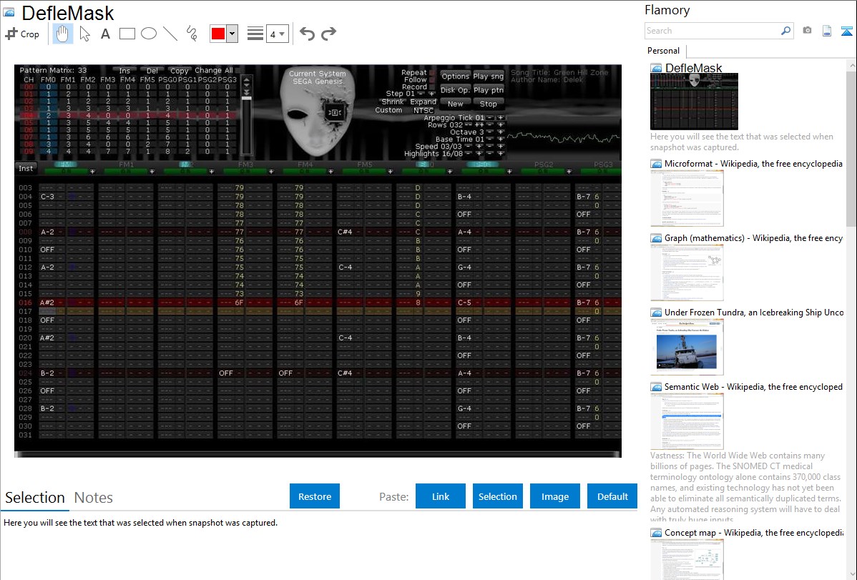Open the Under Frozen Tundra snapshot thumbnail
This screenshot has width=857, height=580.
pyautogui.click(x=687, y=347)
